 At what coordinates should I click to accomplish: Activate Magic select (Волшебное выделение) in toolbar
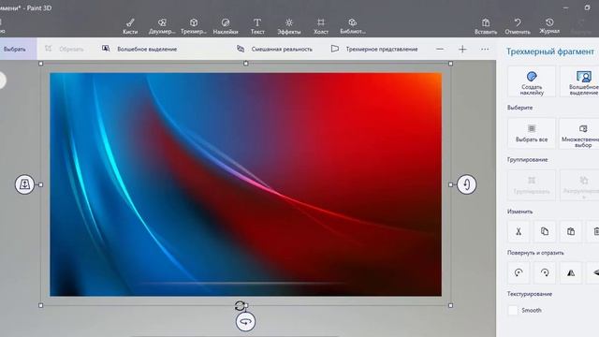tap(139, 49)
